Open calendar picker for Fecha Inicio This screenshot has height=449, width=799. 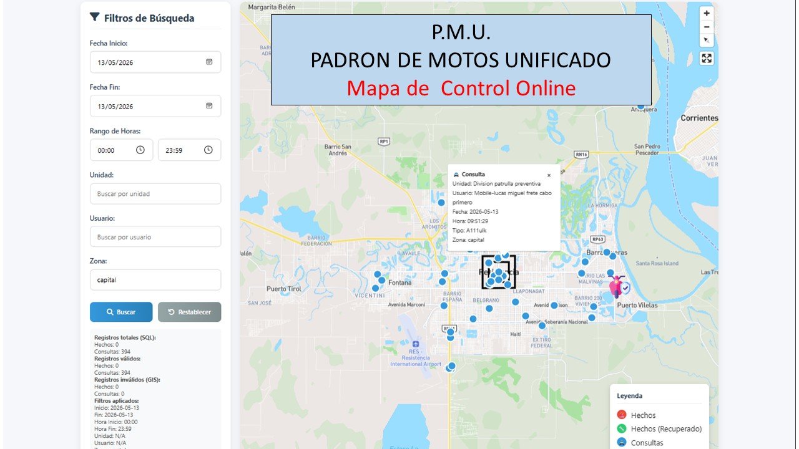tap(209, 62)
